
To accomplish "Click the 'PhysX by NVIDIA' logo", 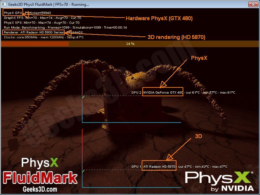I will [x=219, y=181].
